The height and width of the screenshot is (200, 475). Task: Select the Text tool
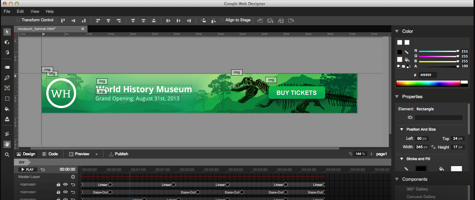coord(7,88)
